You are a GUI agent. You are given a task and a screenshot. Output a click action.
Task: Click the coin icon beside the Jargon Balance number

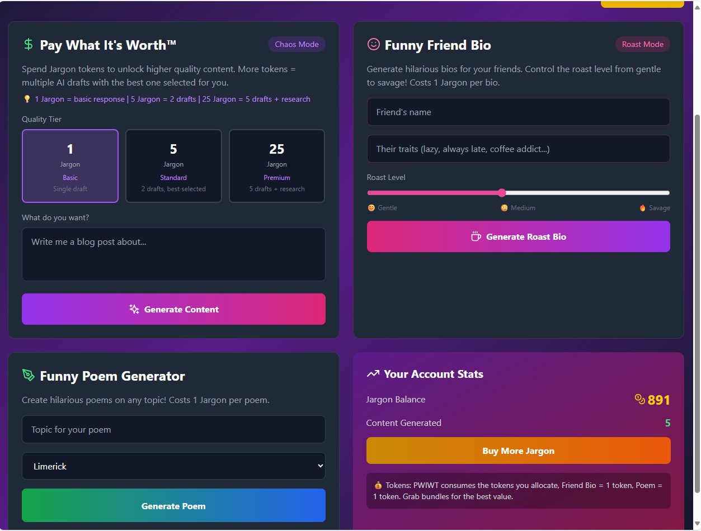click(x=639, y=399)
